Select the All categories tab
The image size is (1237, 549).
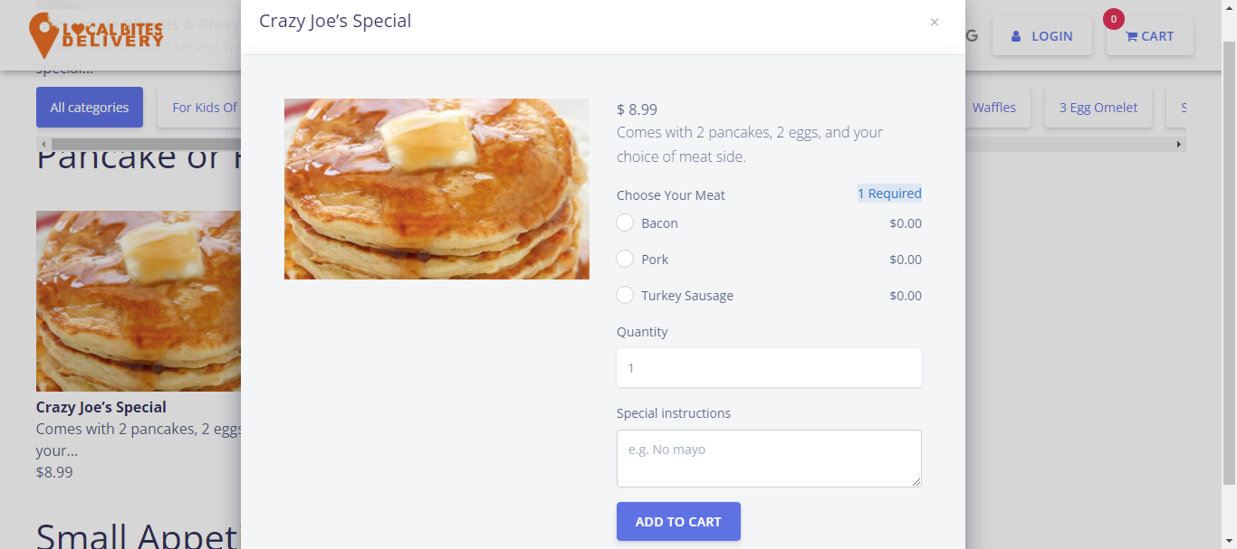point(90,108)
